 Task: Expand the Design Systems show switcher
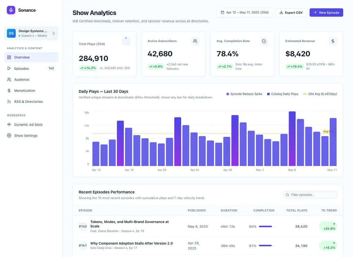pyautogui.click(x=31, y=33)
